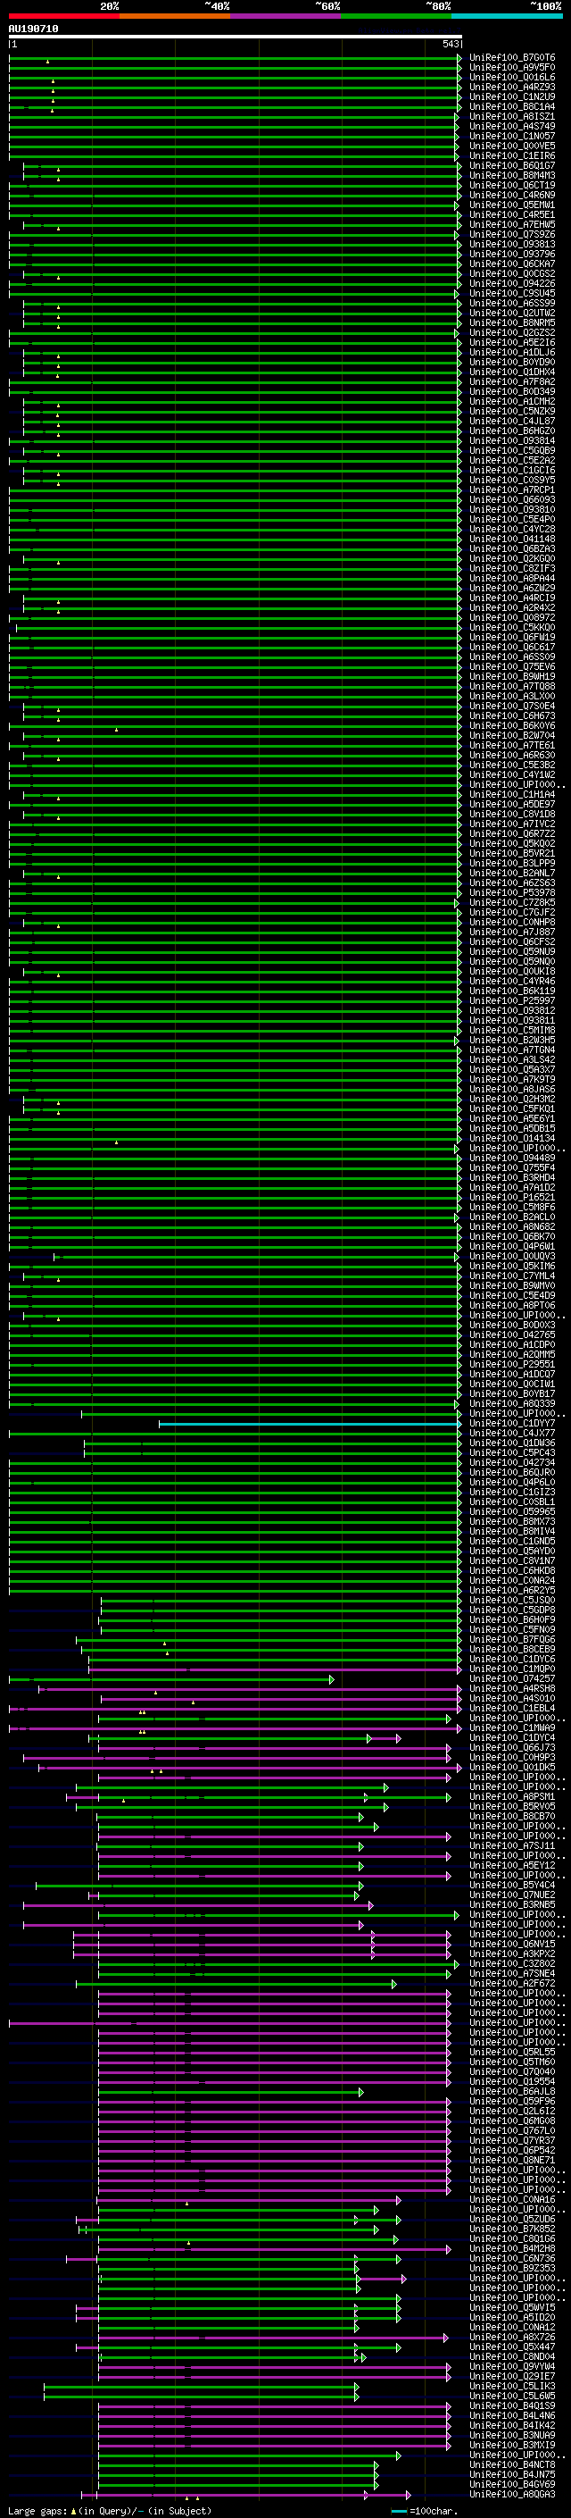571x2518 pixels.
Task: Click the orange ~40% identity legend segment
Action: (x=175, y=16)
